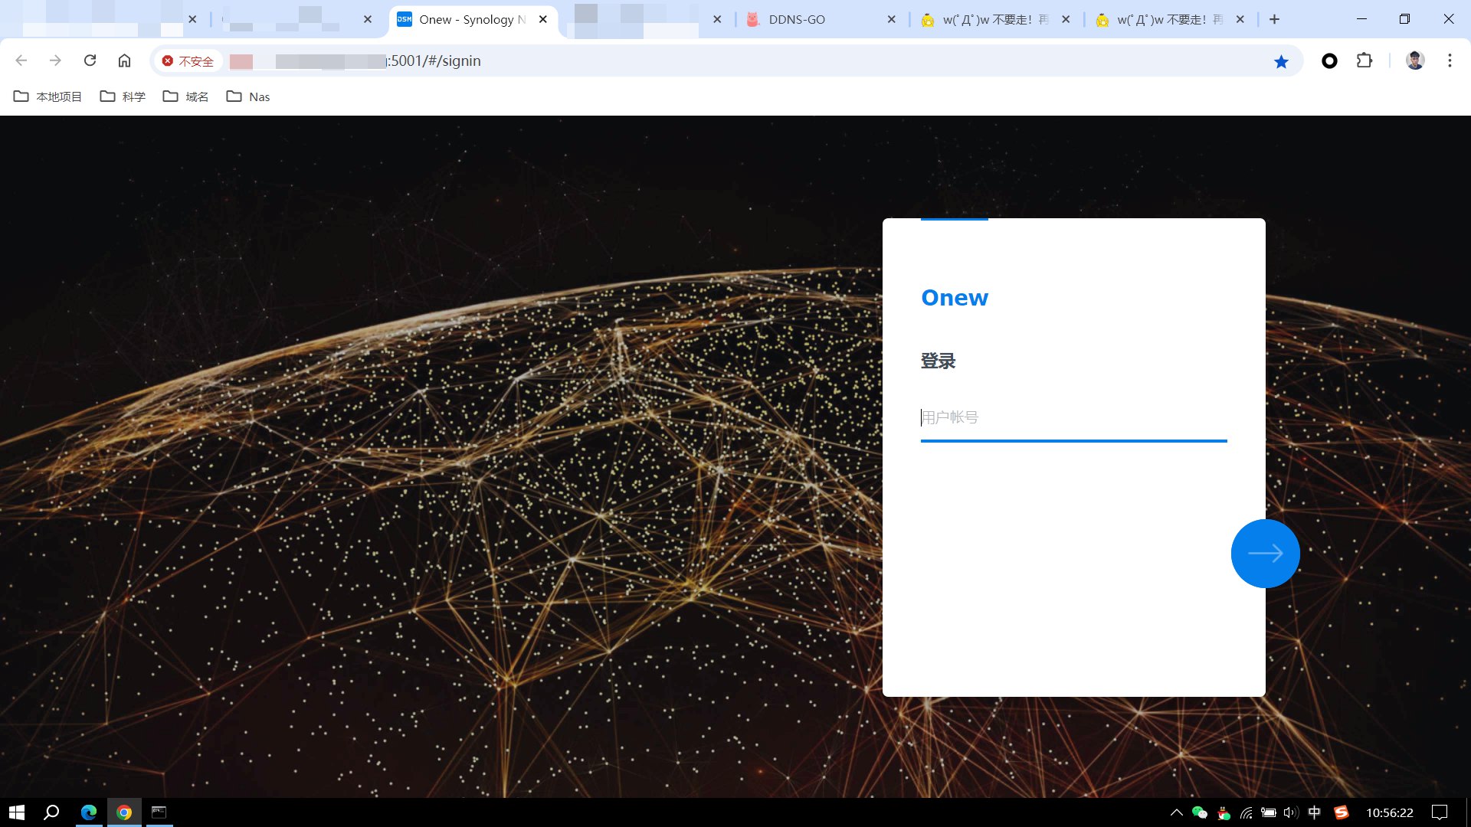This screenshot has width=1471, height=827.
Task: Open Microsoft Edge from the taskbar
Action: tap(89, 812)
